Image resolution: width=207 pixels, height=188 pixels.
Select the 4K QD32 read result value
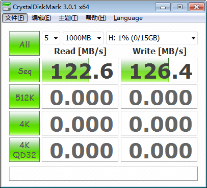(80, 150)
